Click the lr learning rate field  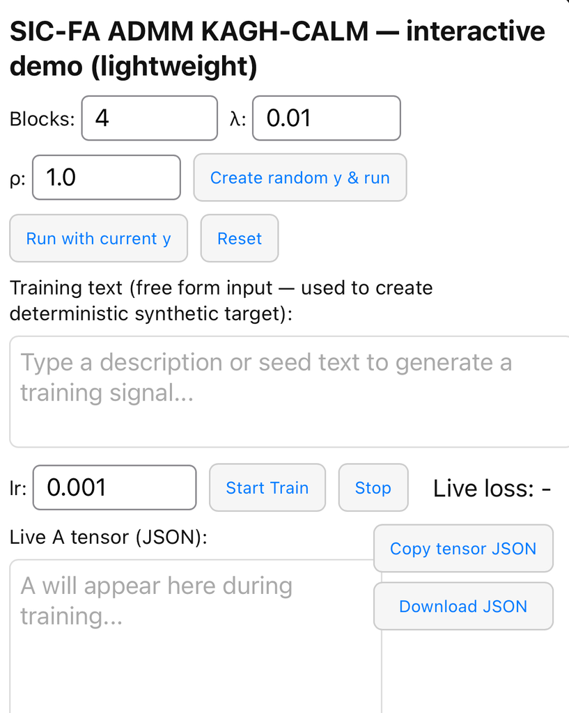[114, 487]
